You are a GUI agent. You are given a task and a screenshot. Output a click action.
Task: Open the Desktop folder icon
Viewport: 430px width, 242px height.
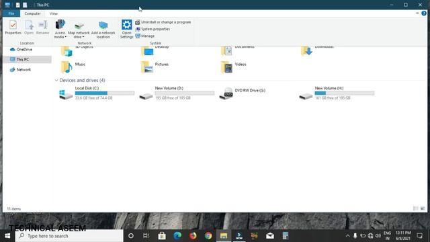[147, 51]
